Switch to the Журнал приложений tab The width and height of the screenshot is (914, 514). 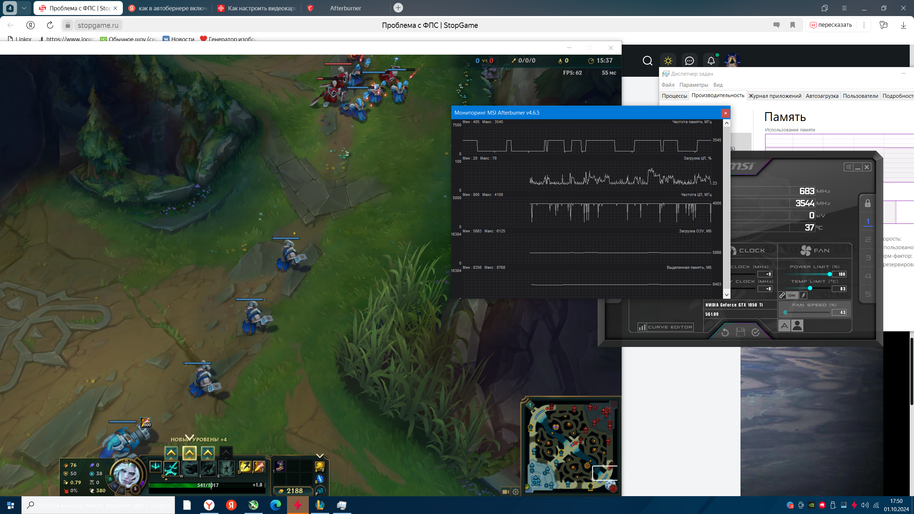tap(775, 96)
